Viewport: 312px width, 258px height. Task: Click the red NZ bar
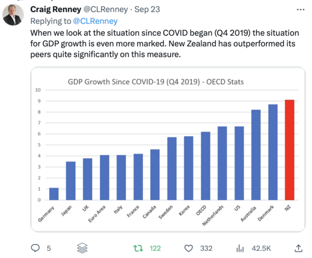(290, 150)
